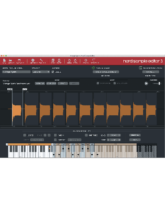Expand the Import menu arrow

(x=37, y=63)
